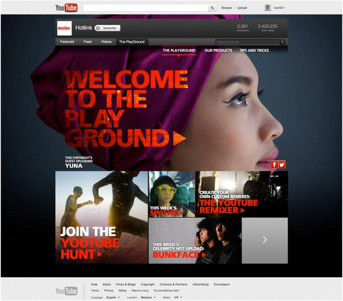Open the Safety footer link
Screen dimensions: 343x301
point(123,290)
